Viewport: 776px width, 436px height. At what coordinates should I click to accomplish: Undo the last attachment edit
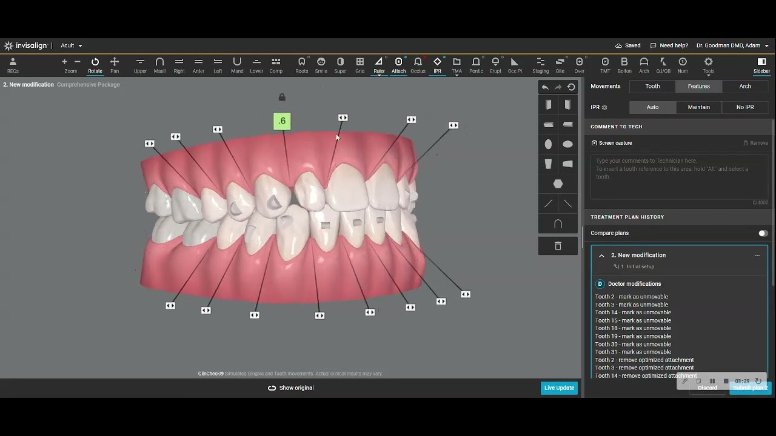[545, 87]
